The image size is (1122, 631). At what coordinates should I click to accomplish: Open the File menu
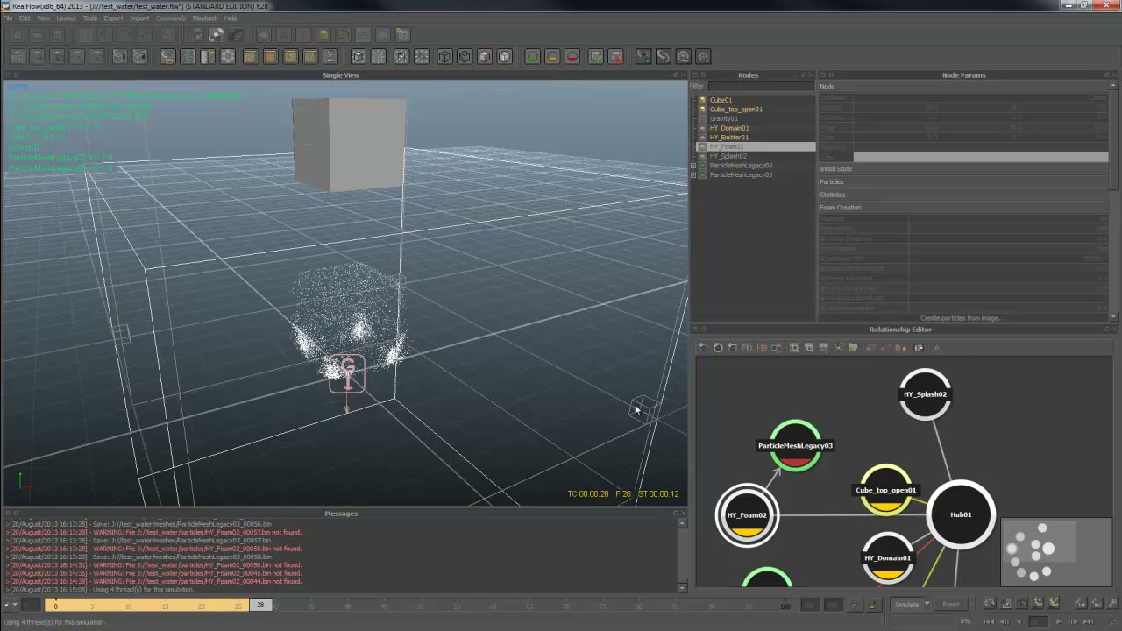(x=8, y=18)
